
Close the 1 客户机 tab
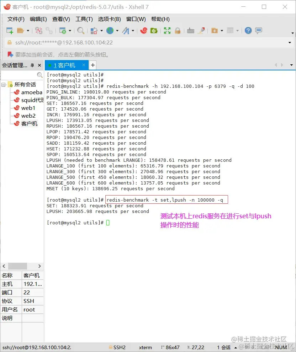pyautogui.click(x=84, y=65)
